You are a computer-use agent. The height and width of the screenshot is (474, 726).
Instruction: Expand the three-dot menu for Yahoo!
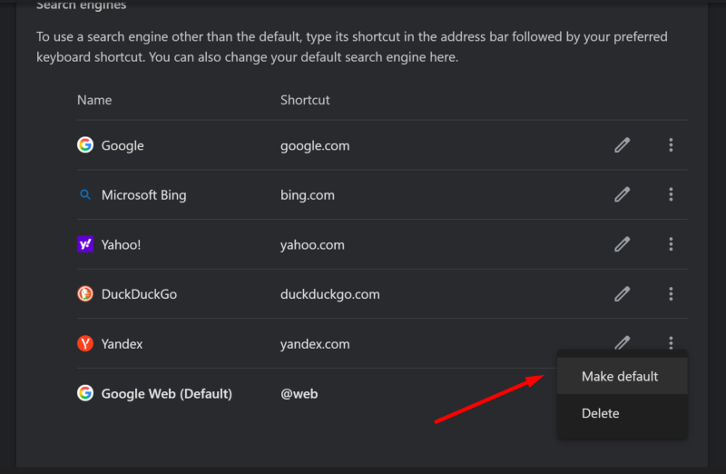pos(671,244)
